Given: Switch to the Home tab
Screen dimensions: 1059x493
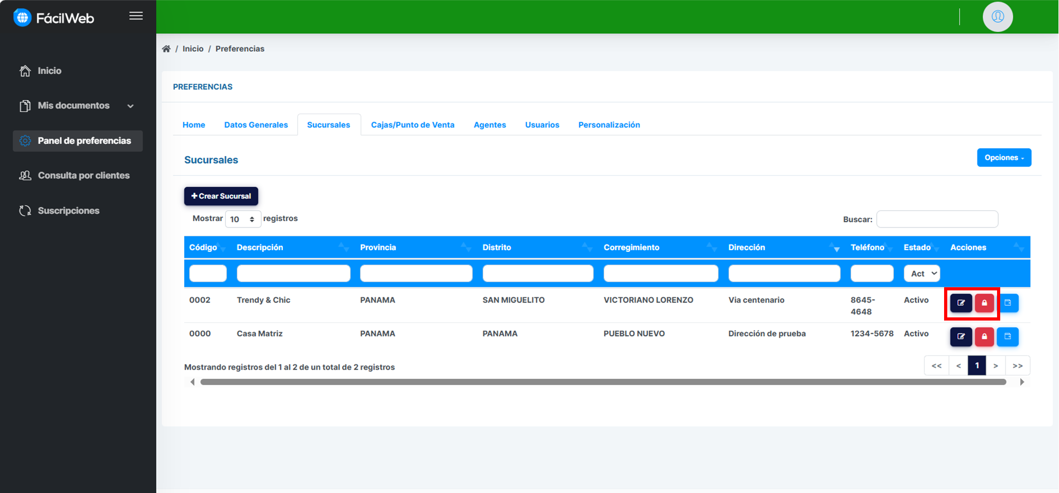Looking at the screenshot, I should pyautogui.click(x=194, y=125).
